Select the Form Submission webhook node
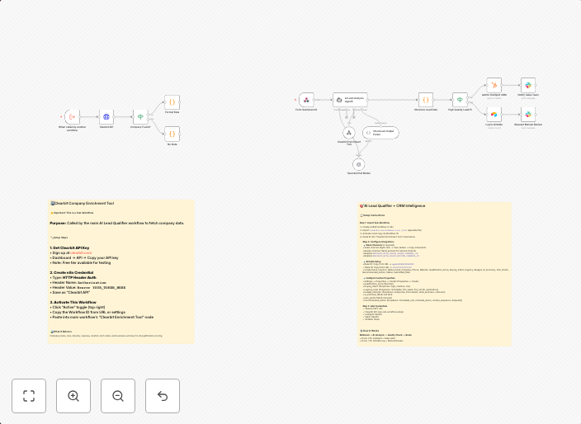The height and width of the screenshot is (424, 581). point(306,100)
